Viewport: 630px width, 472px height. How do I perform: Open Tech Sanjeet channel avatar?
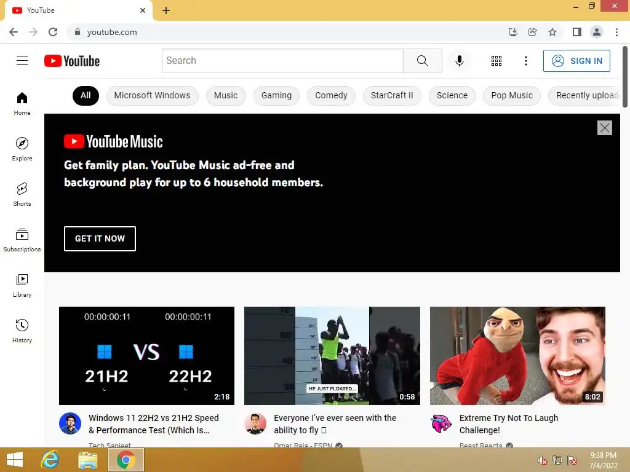click(x=70, y=423)
